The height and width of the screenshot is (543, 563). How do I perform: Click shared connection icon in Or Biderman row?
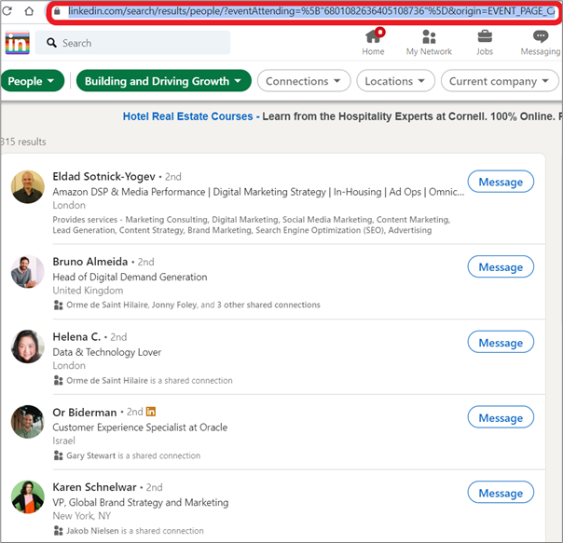(x=58, y=455)
